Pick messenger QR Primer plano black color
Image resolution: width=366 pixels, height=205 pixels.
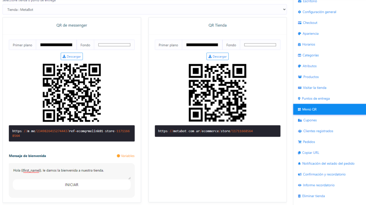click(x=56, y=45)
